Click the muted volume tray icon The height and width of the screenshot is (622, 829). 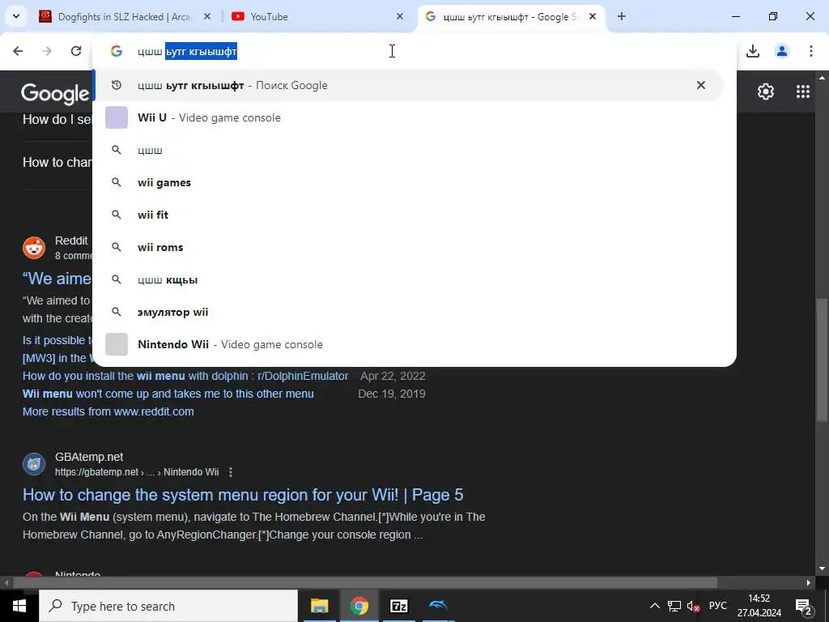pyautogui.click(x=693, y=606)
